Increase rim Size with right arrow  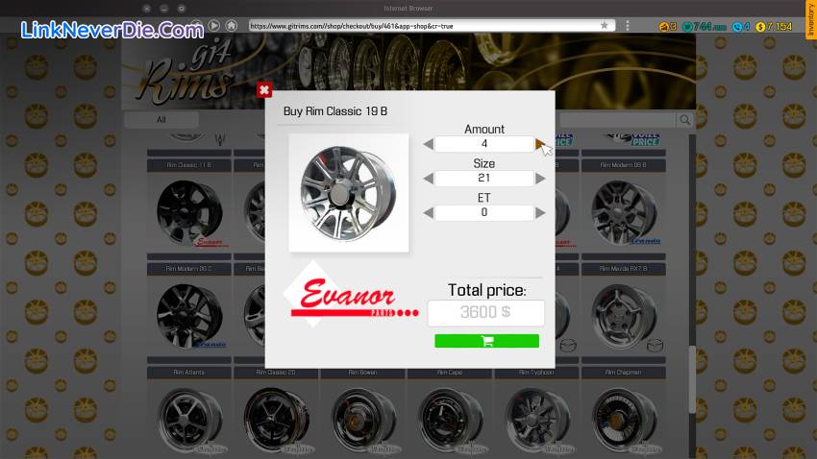point(540,179)
